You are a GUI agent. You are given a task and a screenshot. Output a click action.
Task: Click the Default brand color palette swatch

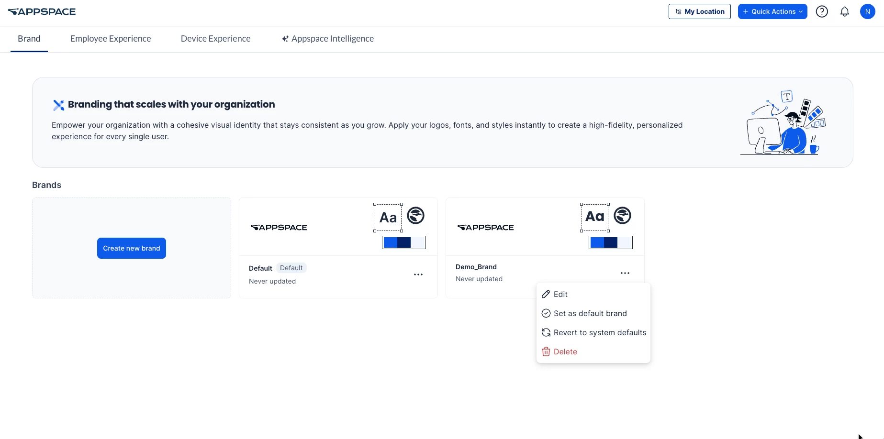404,242
